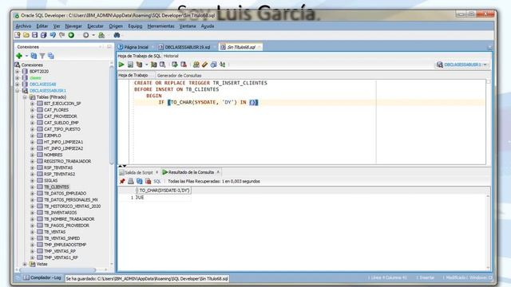
Task: Expand the TB_VENTAS table node
Action: [x=32, y=232]
